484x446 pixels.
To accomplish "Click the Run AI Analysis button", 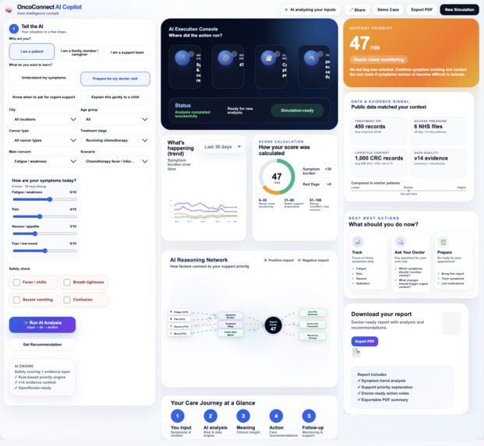I will click(x=42, y=325).
